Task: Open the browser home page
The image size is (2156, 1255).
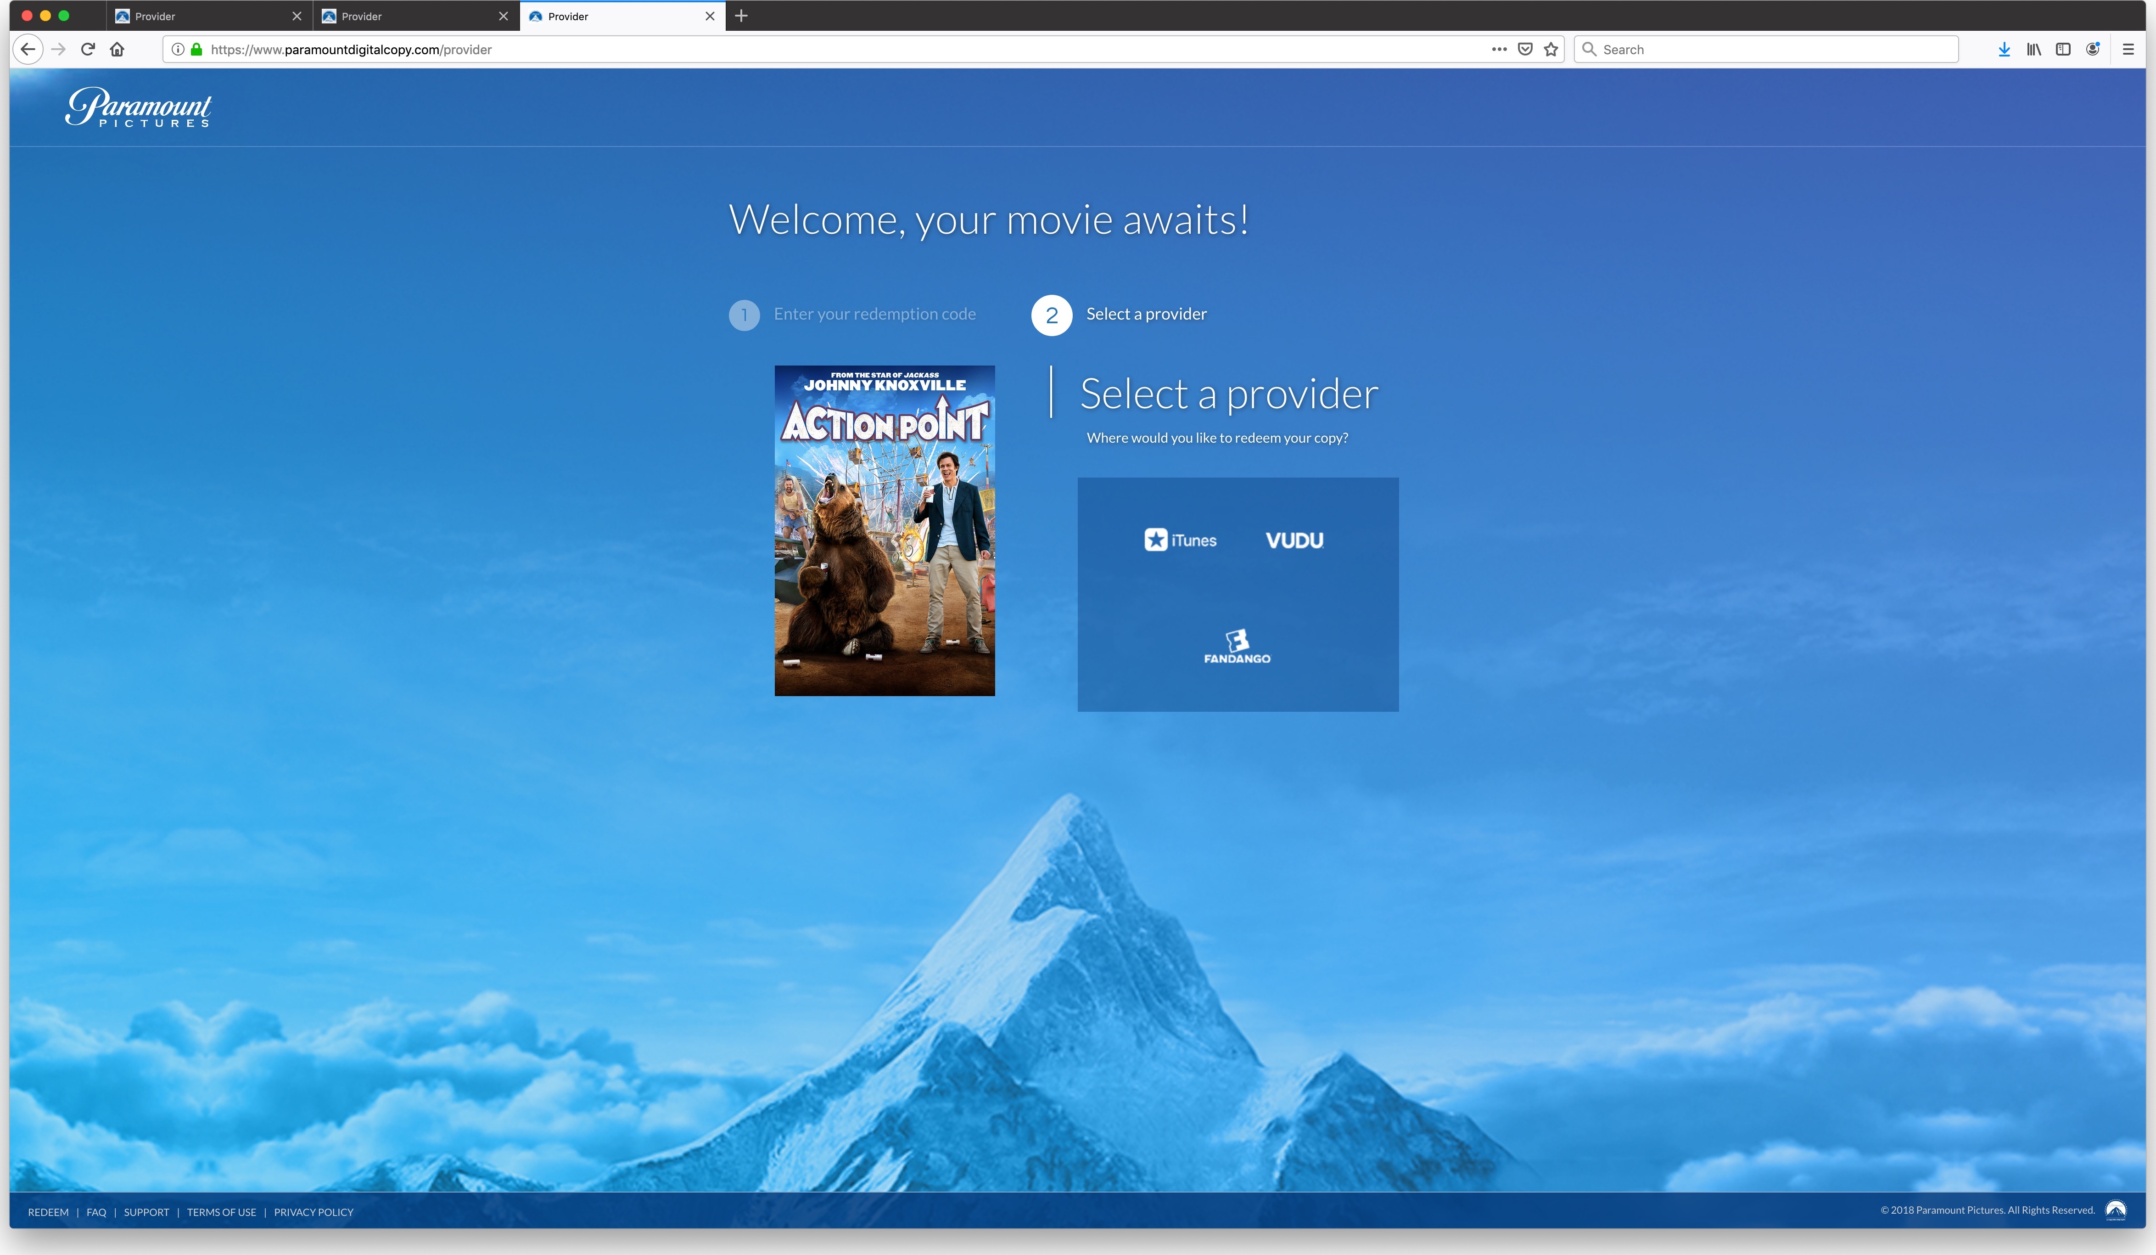Action: (117, 50)
